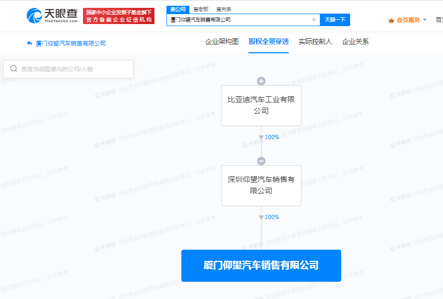Expand shareholders above 比亚迪汽车工业有限公司 with plus

point(261,81)
